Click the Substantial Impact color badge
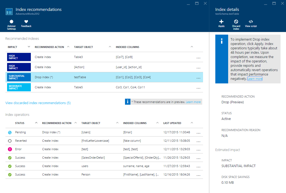 pyautogui.click(x=19, y=77)
